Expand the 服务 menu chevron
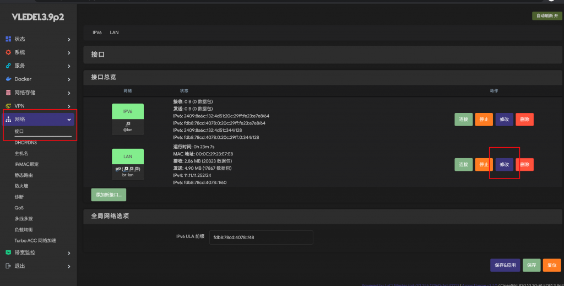 tap(69, 66)
